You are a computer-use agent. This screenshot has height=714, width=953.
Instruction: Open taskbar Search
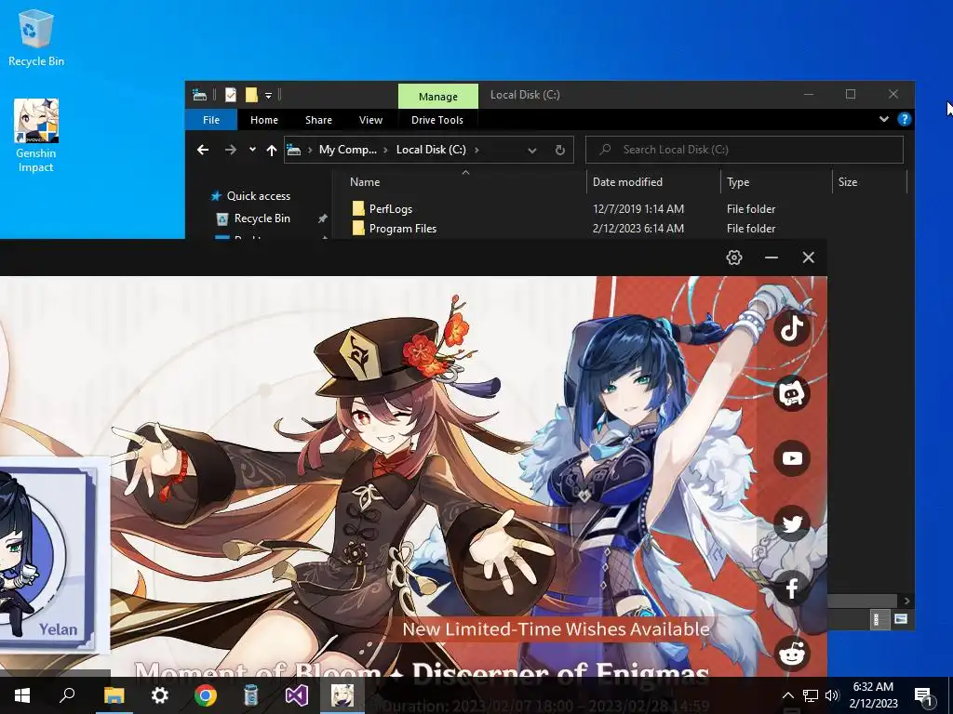67,695
